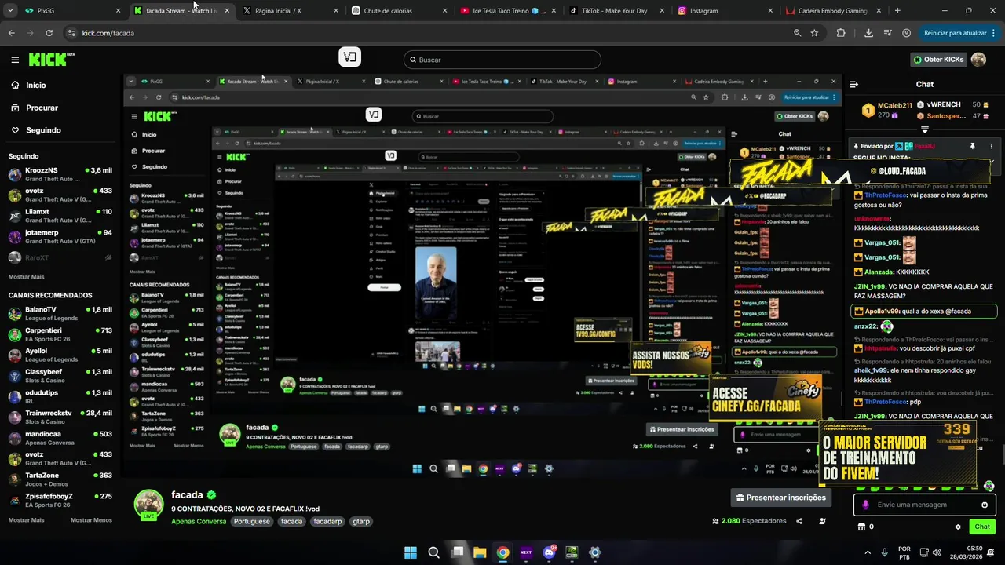1005x565 pixels.
Task: Switch to the Instagram browser tab
Action: (x=724, y=11)
